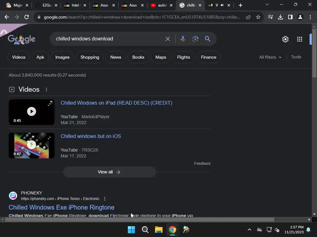Open the Windows Start menu
This screenshot has width=317, height=237.
(x=131, y=230)
